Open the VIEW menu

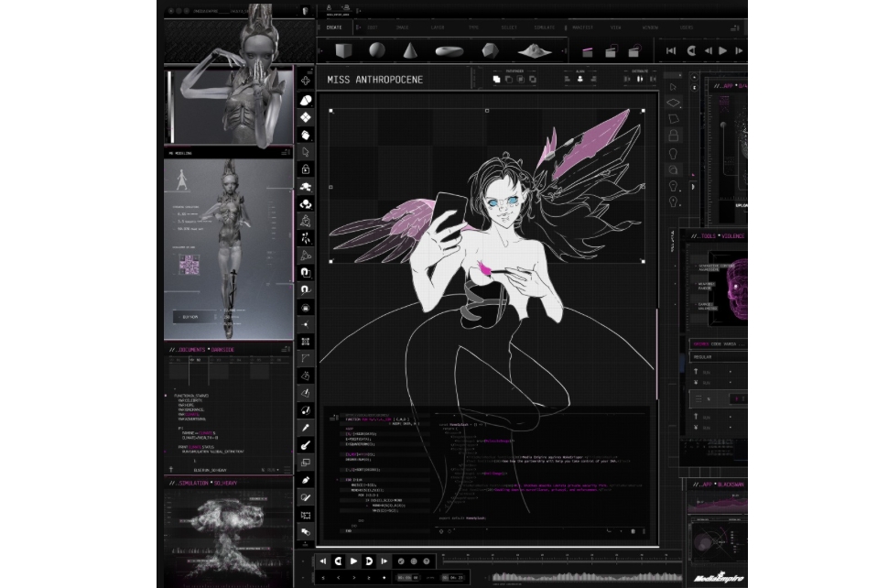[x=615, y=27]
